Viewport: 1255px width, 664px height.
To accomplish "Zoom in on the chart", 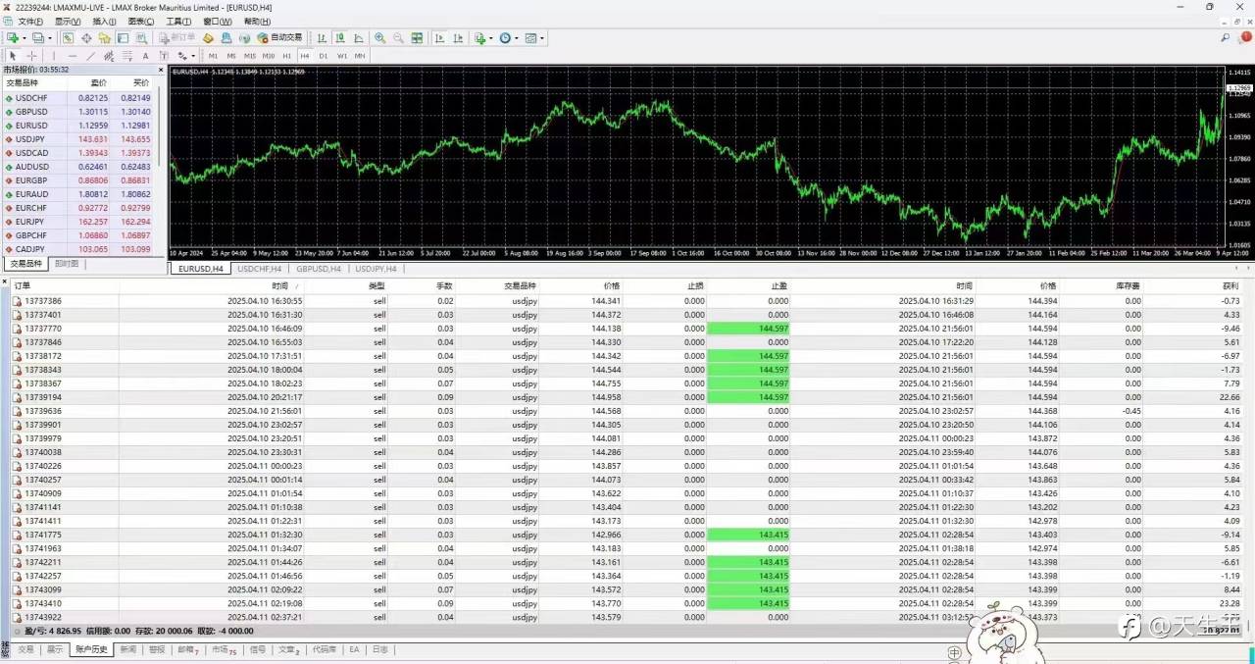I will point(379,37).
